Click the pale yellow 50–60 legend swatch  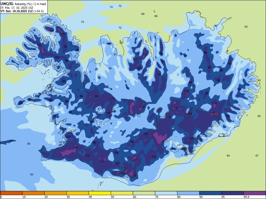click(x=122, y=193)
